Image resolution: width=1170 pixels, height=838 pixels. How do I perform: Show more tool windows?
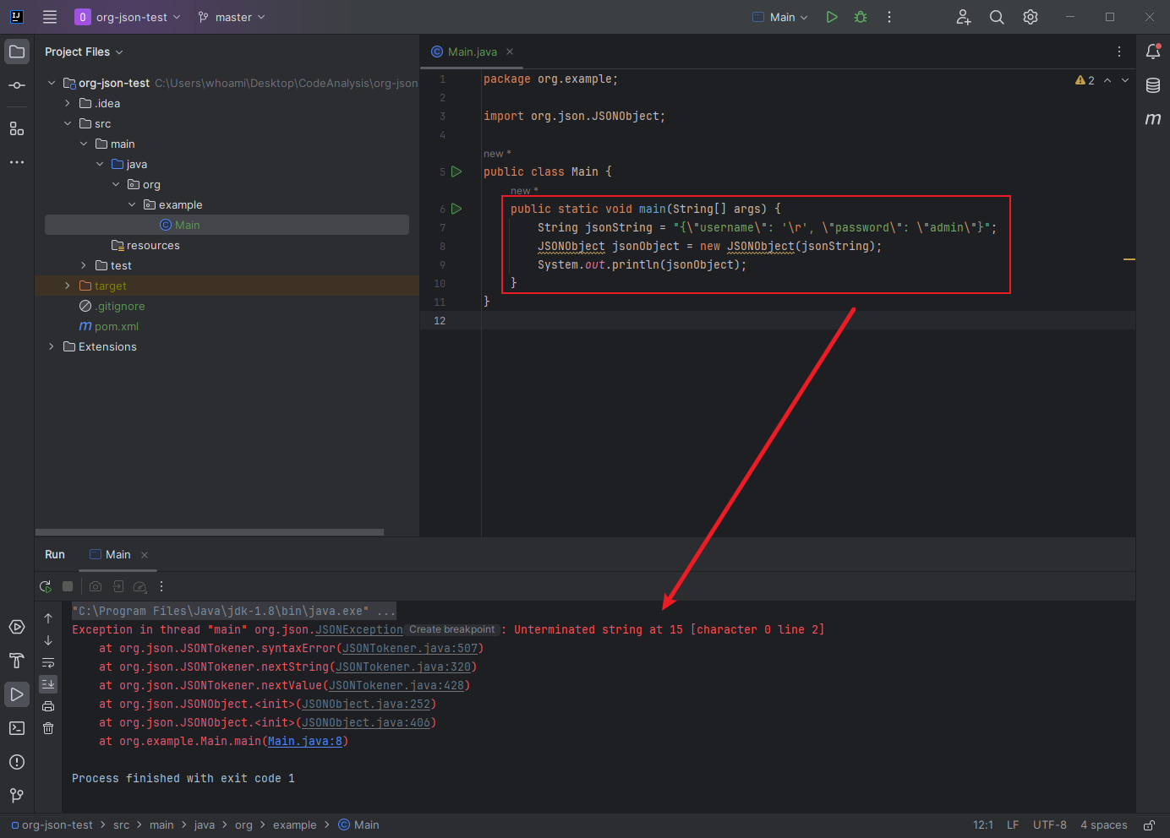tap(17, 162)
